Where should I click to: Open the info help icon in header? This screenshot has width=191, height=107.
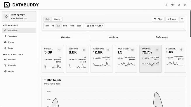173,5
